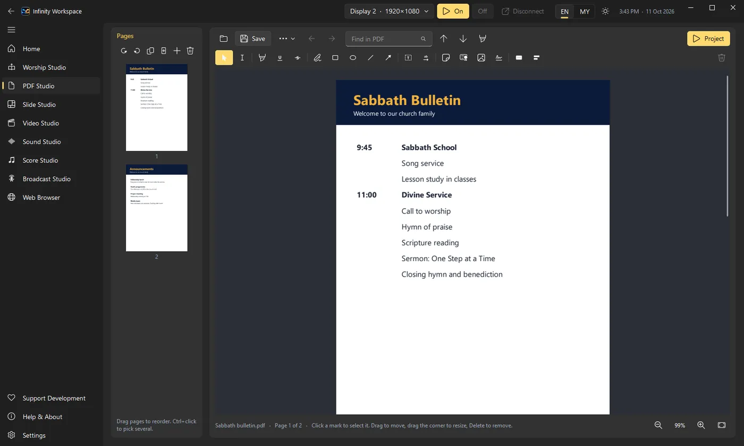744x446 pixels.
Task: Open Display 2 1920×1080 dropdown
Action: coord(389,11)
